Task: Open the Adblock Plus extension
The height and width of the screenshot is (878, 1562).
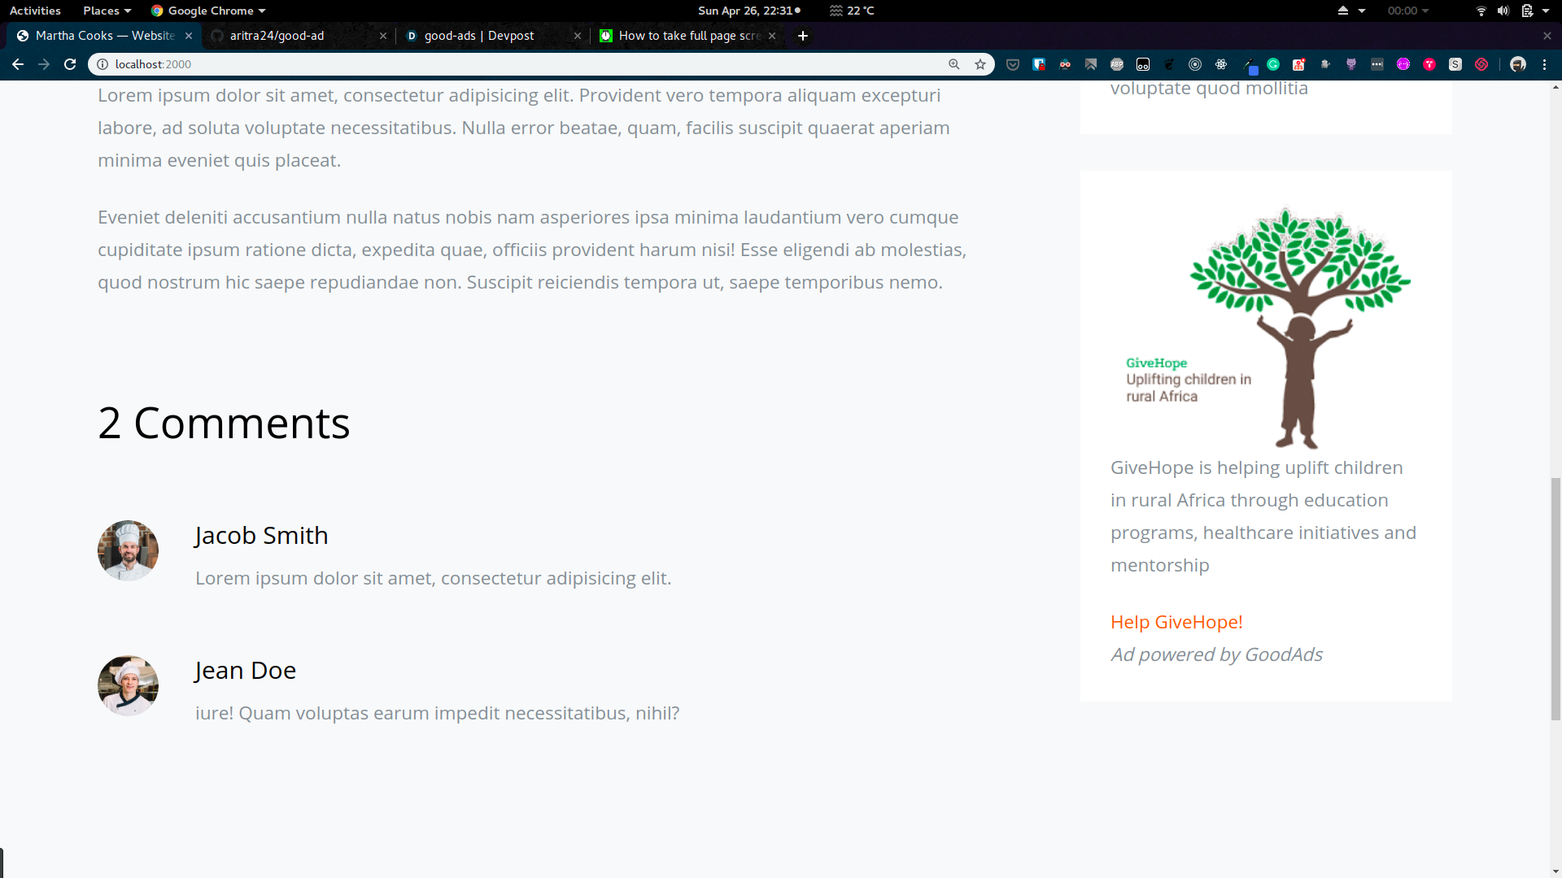Action: 1117,64
